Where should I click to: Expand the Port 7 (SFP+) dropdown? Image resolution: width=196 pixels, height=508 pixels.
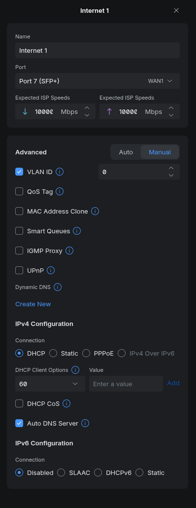pos(98,81)
